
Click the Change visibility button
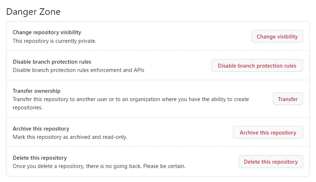click(x=277, y=36)
